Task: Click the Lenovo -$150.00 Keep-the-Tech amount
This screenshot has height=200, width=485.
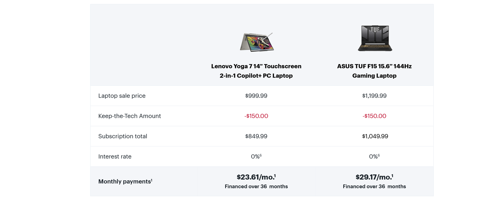Action: click(x=256, y=116)
